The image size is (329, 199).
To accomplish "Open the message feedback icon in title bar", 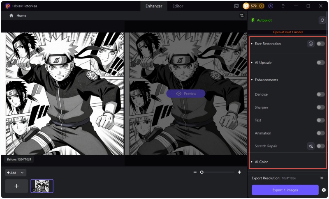I will (236, 6).
